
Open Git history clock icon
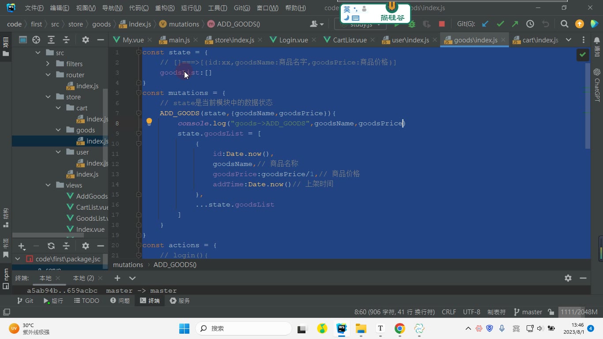click(530, 24)
